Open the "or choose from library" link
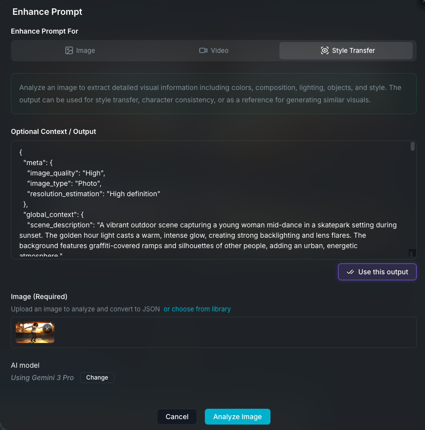Screen dimensions: 425x430 click(x=197, y=309)
